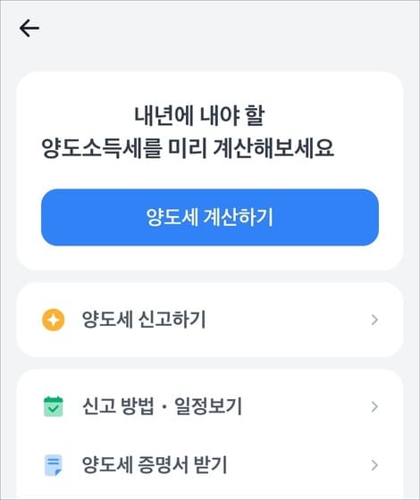The width and height of the screenshot is (420, 500).
Task: Tap the word 방법 in the 신고 방법 row
Action: (138, 406)
